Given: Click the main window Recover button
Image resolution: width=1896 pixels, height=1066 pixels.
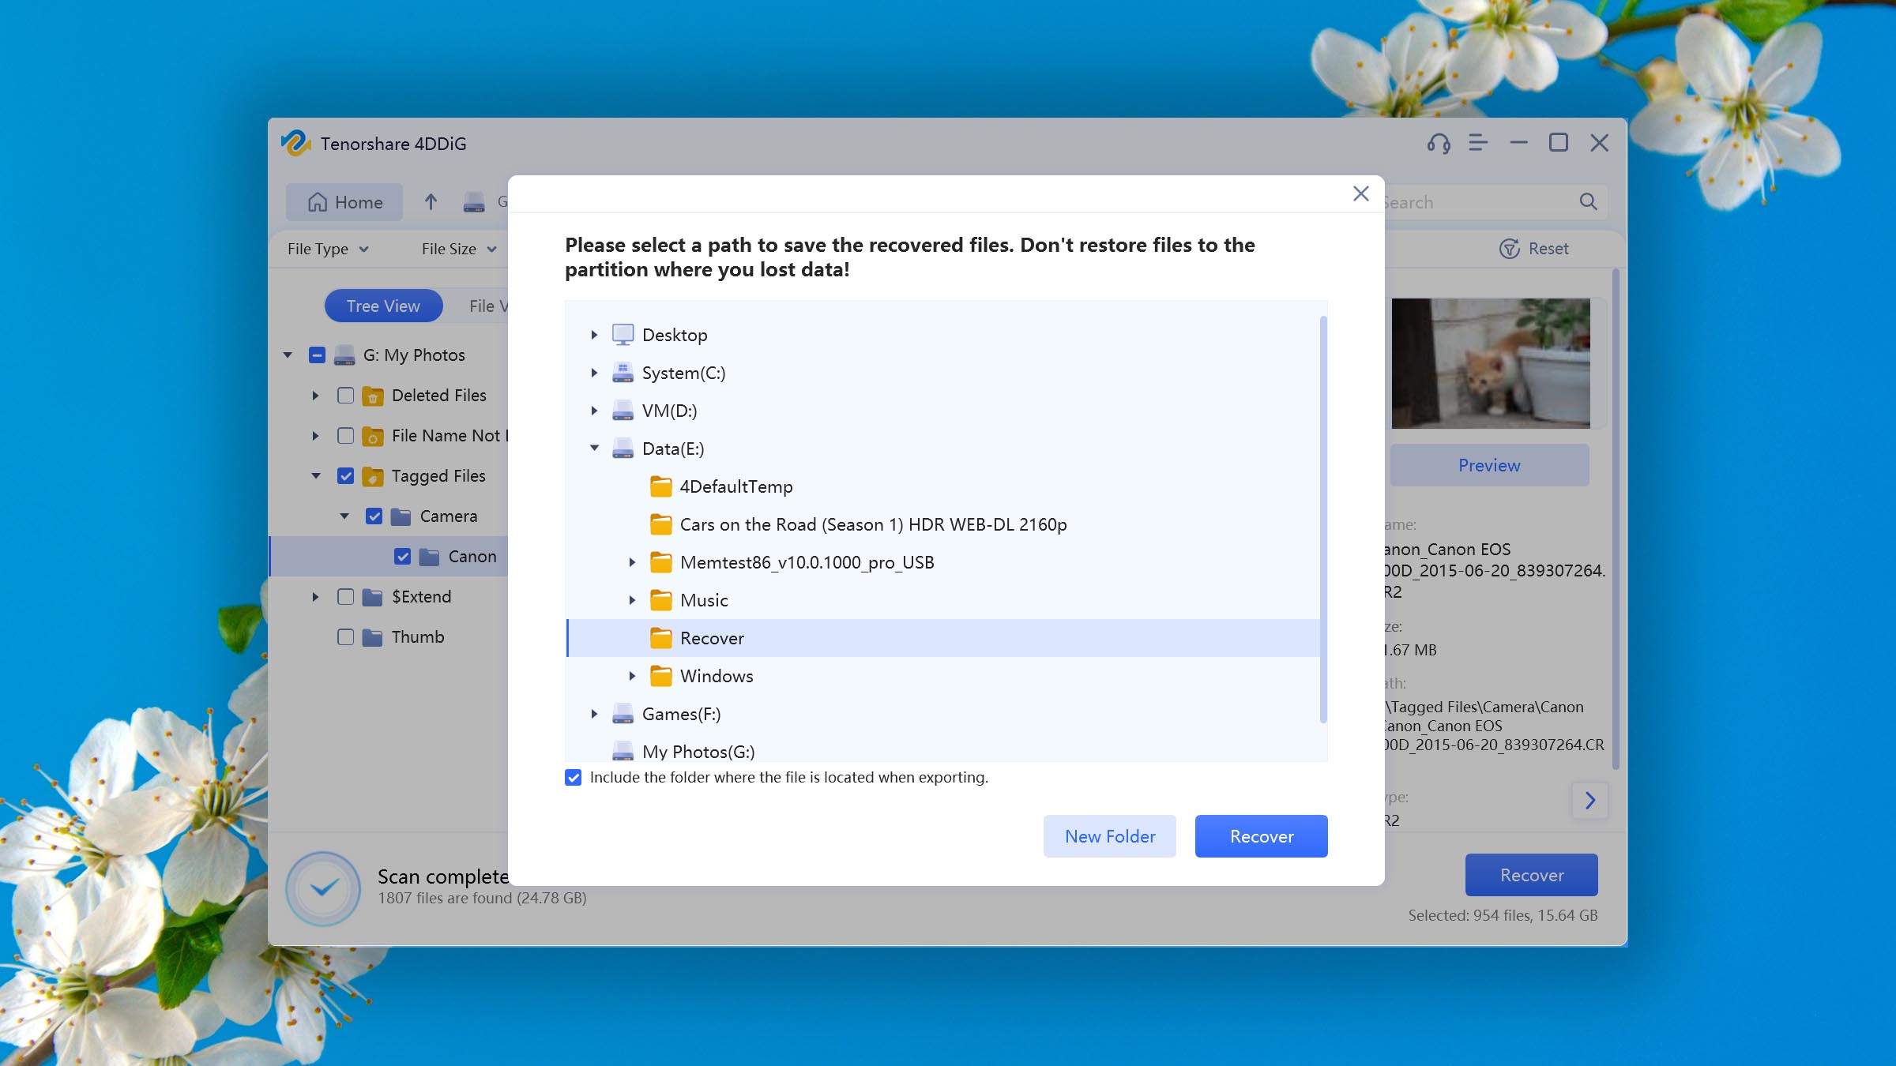Looking at the screenshot, I should coord(1532,875).
